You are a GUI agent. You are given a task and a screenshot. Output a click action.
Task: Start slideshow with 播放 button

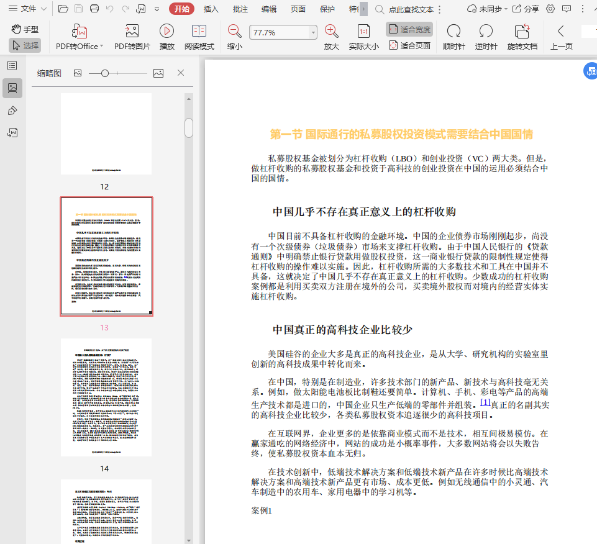pyautogui.click(x=166, y=32)
